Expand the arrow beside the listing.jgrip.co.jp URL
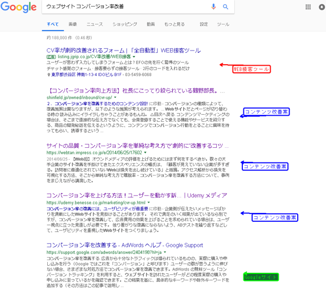The height and width of the screenshot is (288, 326). pyautogui.click(x=133, y=57)
